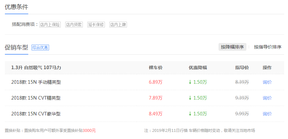Image resolution: width=288 pixels, height=139 pixels.
Task: Click the 1.50万 discount for CVT豪华型
Action: 198,114
